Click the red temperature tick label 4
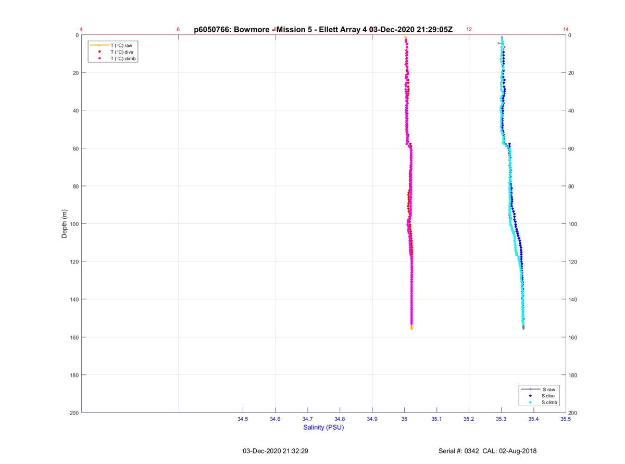This screenshot has width=625, height=464. tap(81, 30)
